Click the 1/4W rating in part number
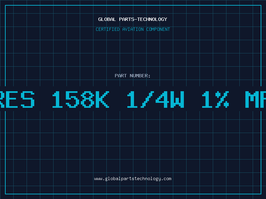Viewport: 266px width, 199px height. [x=156, y=99]
